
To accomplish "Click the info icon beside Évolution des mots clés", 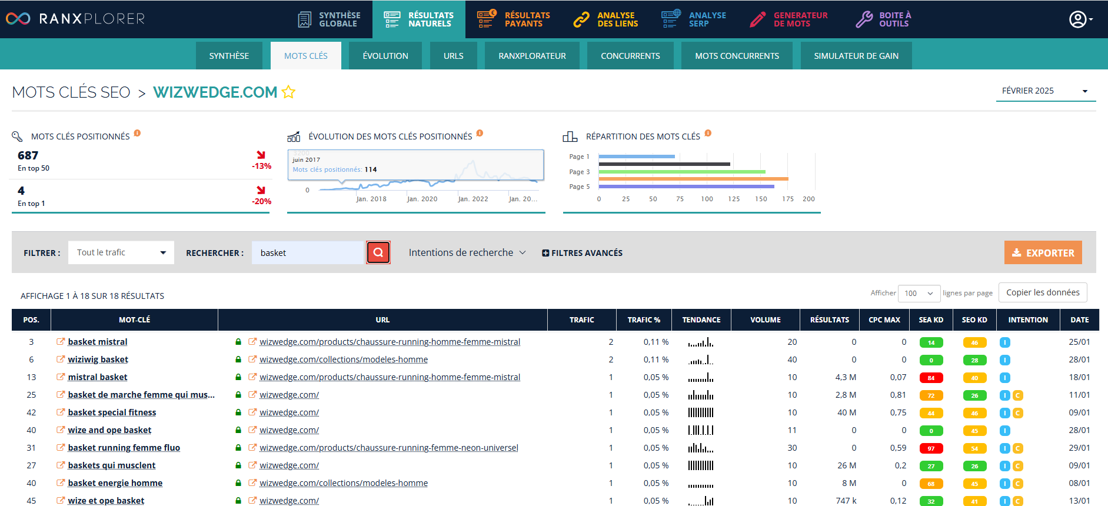I will pos(480,133).
